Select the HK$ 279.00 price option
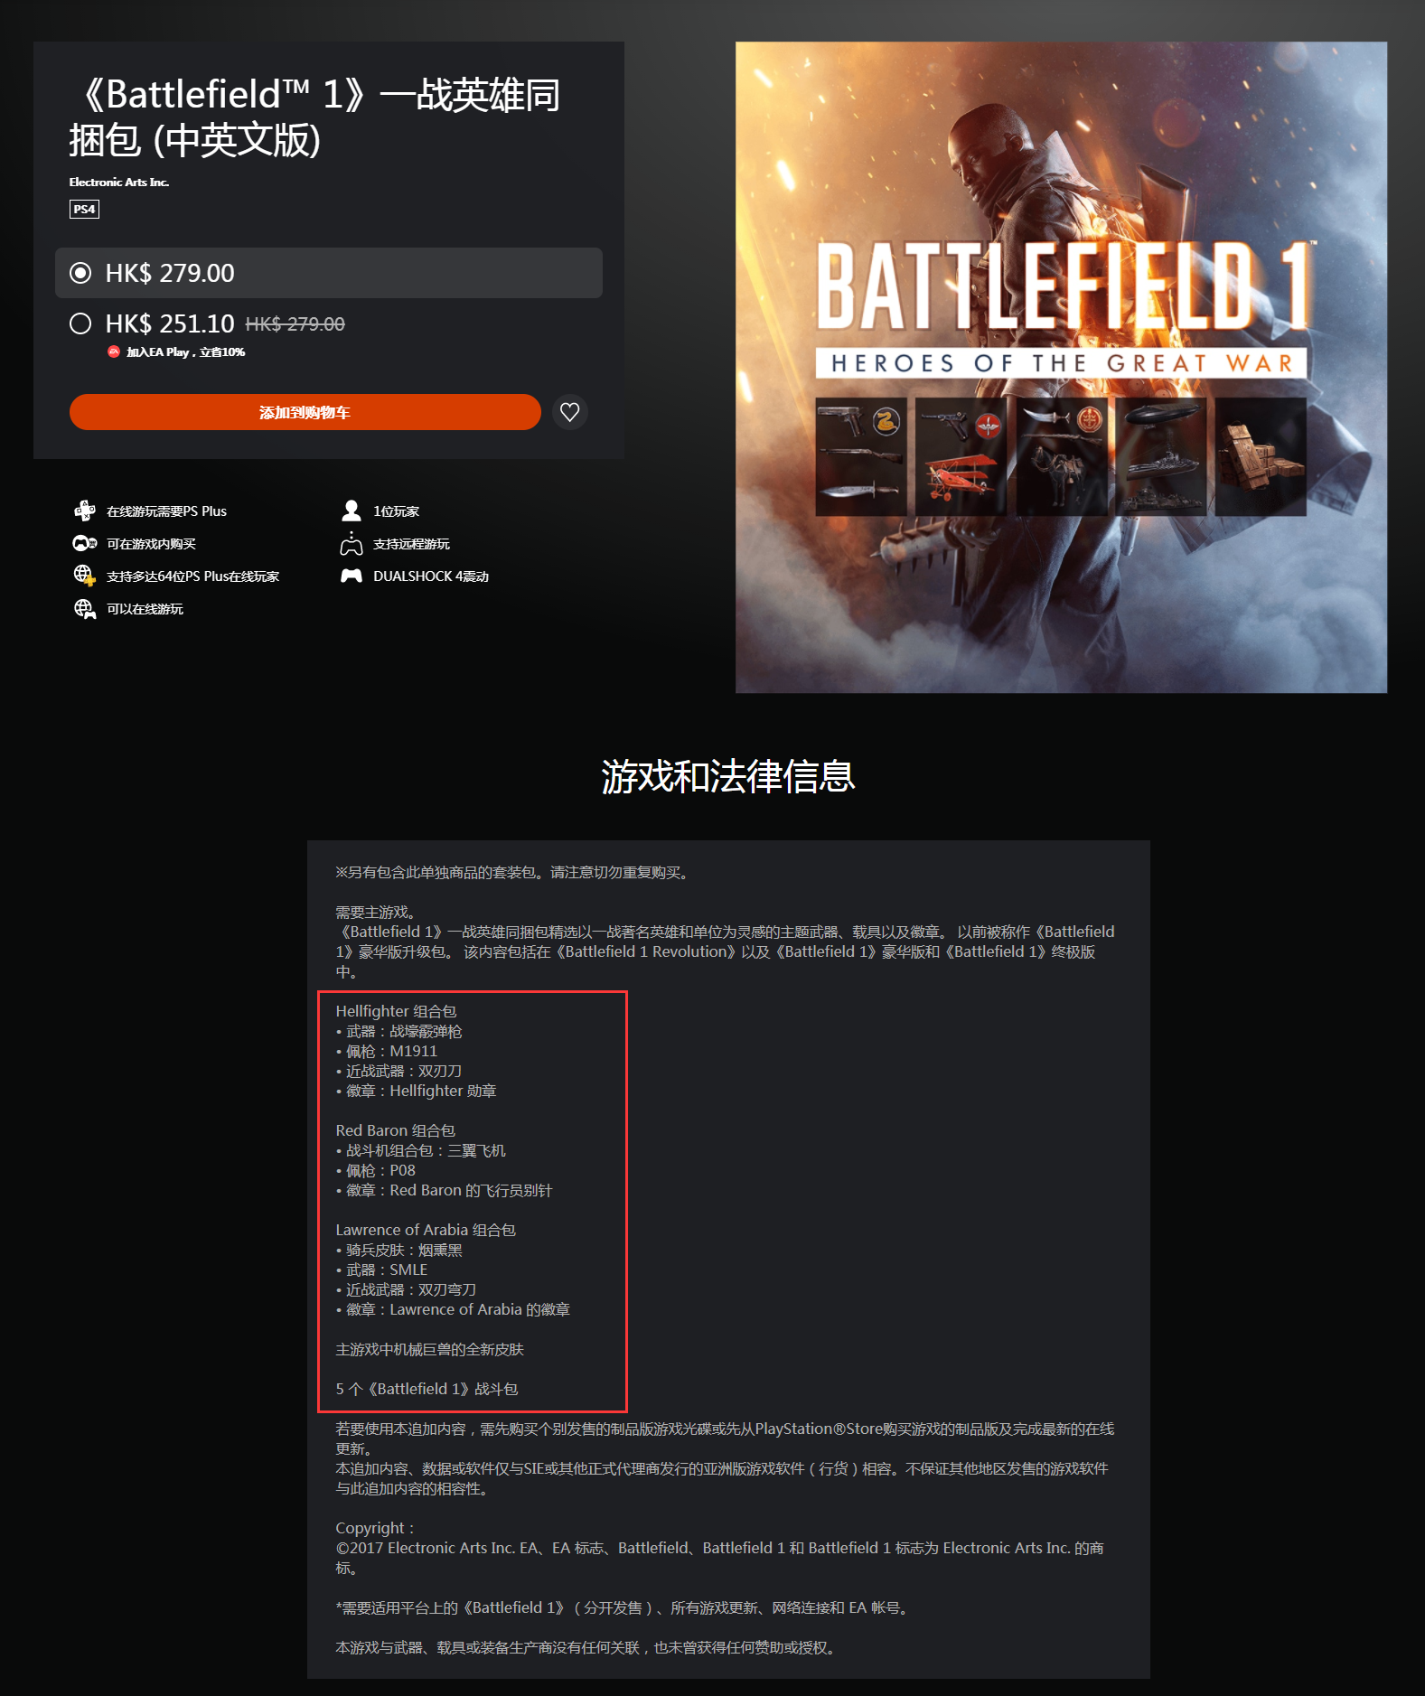 tap(329, 273)
